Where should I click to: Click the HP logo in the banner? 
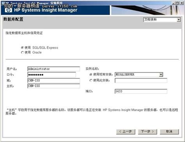coord(9,10)
